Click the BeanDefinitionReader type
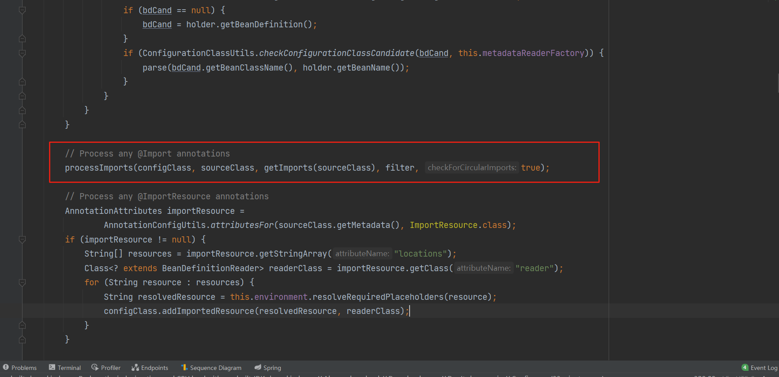Viewport: 779px width, 377px height. click(211, 268)
